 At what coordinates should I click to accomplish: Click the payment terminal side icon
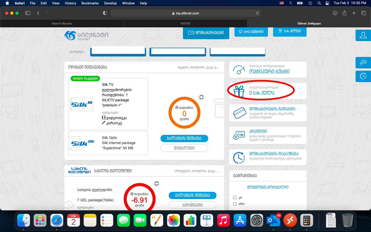tap(363, 63)
